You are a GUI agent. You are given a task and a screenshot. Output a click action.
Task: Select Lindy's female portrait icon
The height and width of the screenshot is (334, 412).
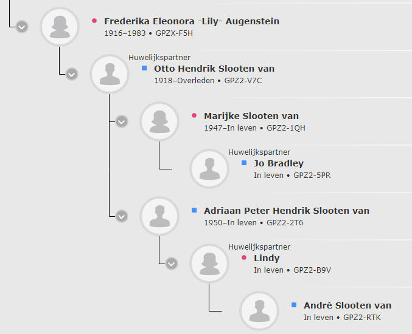point(209,264)
